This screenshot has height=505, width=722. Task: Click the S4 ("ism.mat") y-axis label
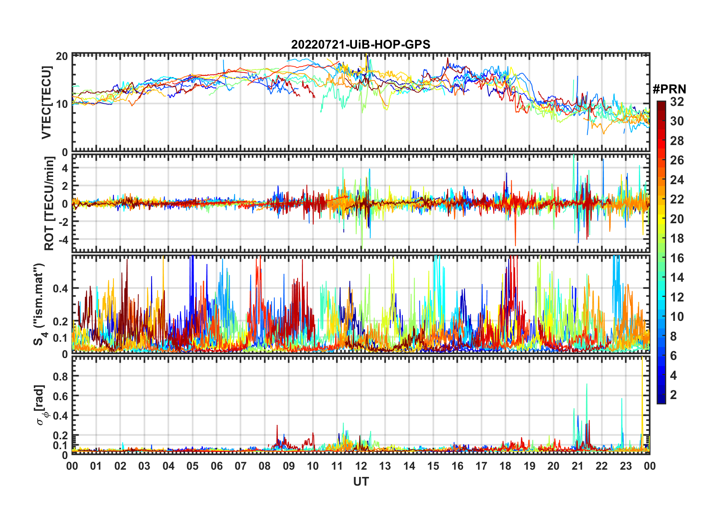click(39, 304)
